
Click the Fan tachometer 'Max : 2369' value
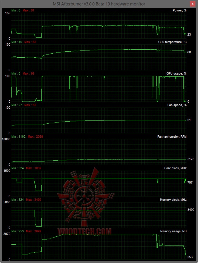click(35, 137)
